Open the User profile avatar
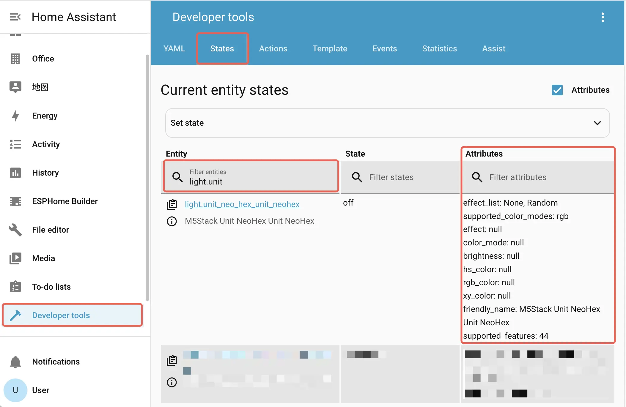This screenshot has width=626, height=407. tap(15, 390)
